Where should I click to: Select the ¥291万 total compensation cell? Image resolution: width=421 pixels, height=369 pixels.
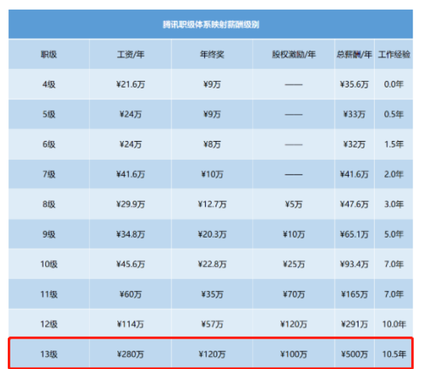pyautogui.click(x=354, y=324)
